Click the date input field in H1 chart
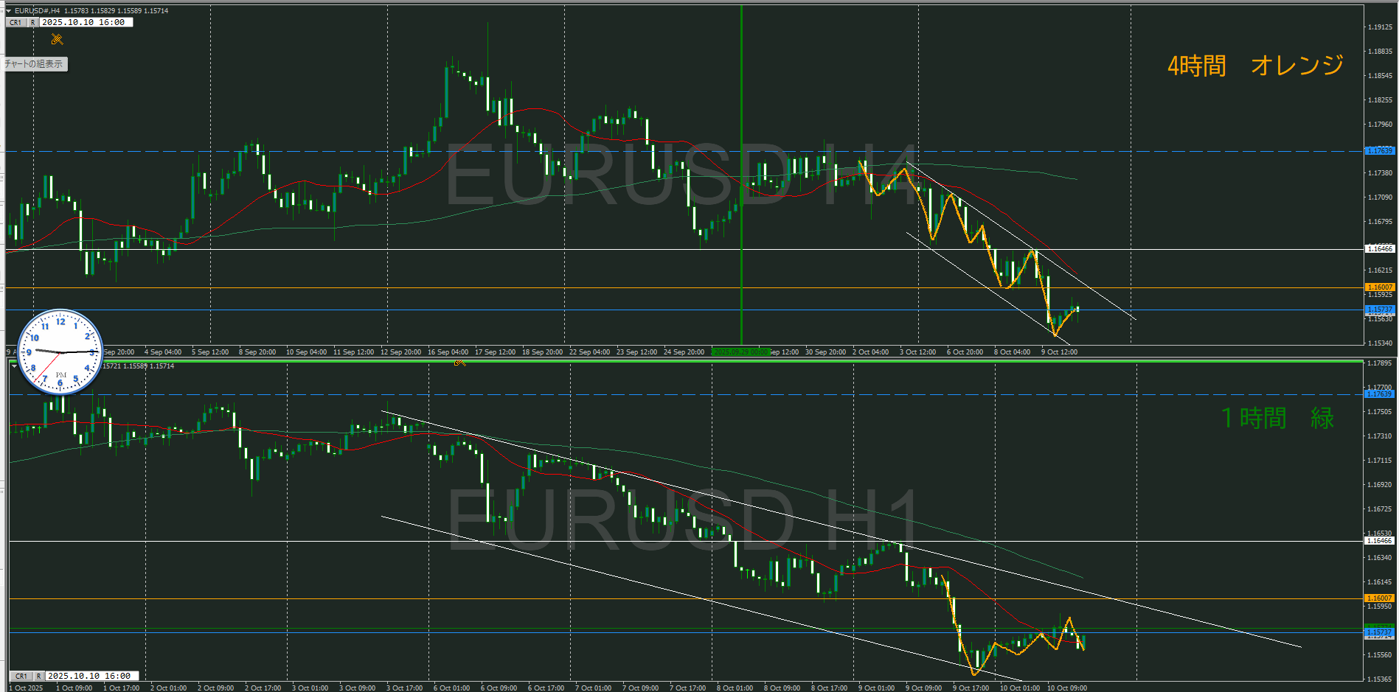Screen dimensions: 1399x692 tap(91, 676)
